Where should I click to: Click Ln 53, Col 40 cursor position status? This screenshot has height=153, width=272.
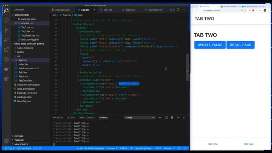(x=91, y=148)
